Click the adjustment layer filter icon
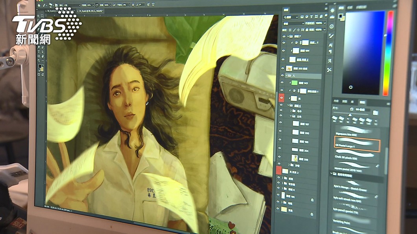The width and height of the screenshot is (417, 234). tap(306, 17)
